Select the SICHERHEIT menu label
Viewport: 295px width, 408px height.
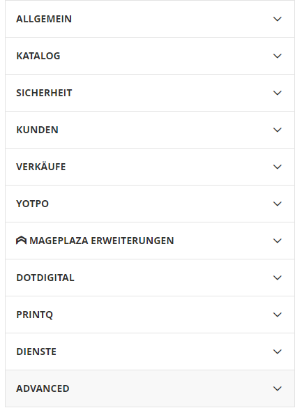tap(44, 93)
